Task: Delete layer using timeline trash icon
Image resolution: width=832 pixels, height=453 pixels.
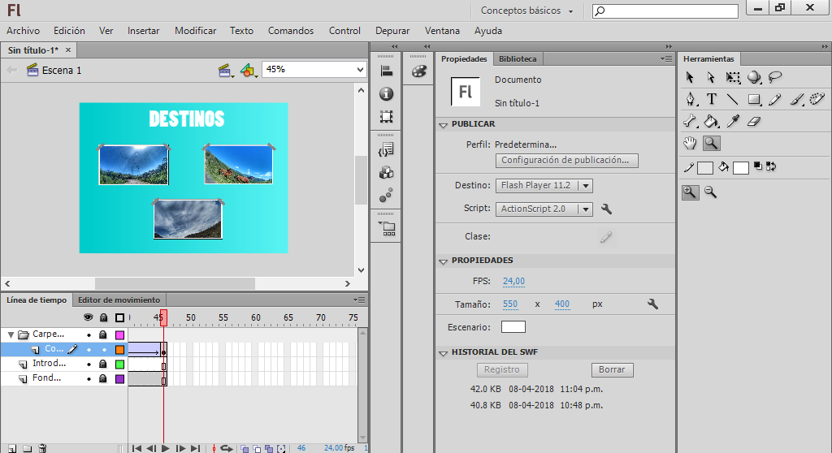Action: click(x=43, y=448)
